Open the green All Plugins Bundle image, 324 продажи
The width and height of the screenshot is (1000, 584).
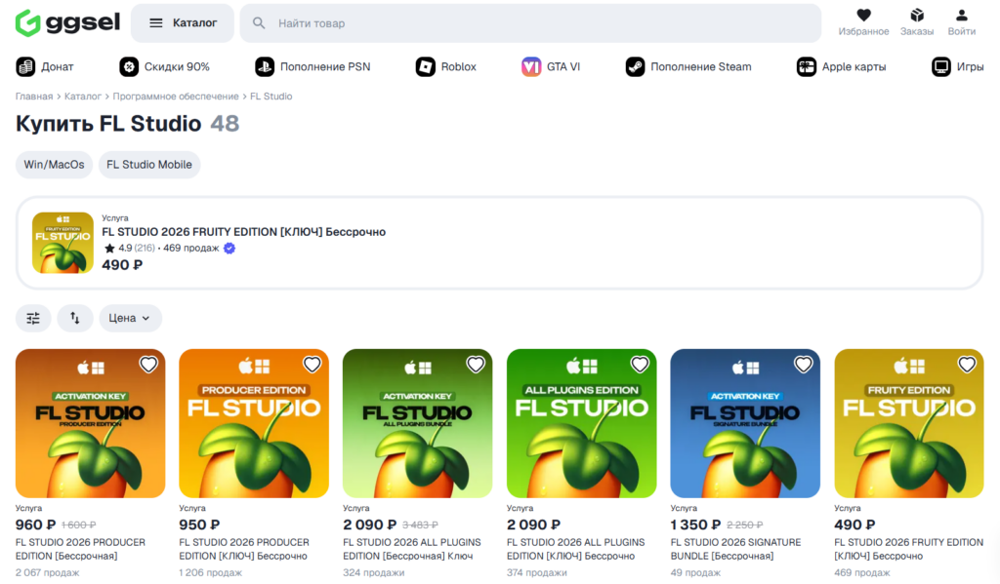click(418, 423)
